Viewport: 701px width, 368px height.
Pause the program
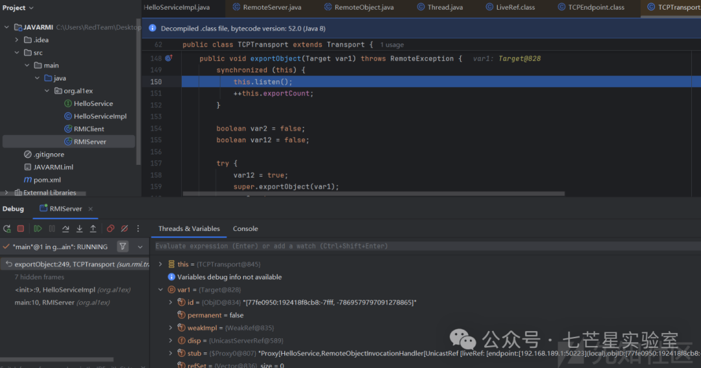coord(52,228)
